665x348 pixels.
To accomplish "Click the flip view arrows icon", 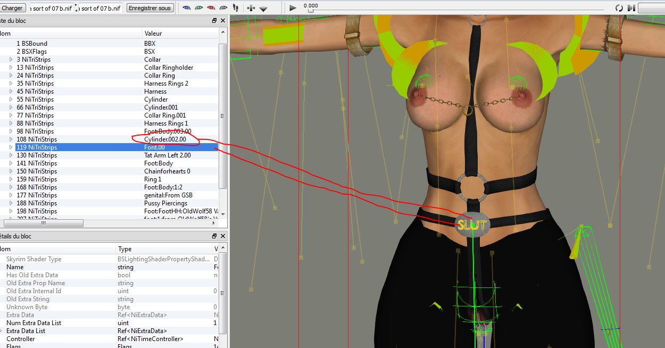I will [x=251, y=8].
